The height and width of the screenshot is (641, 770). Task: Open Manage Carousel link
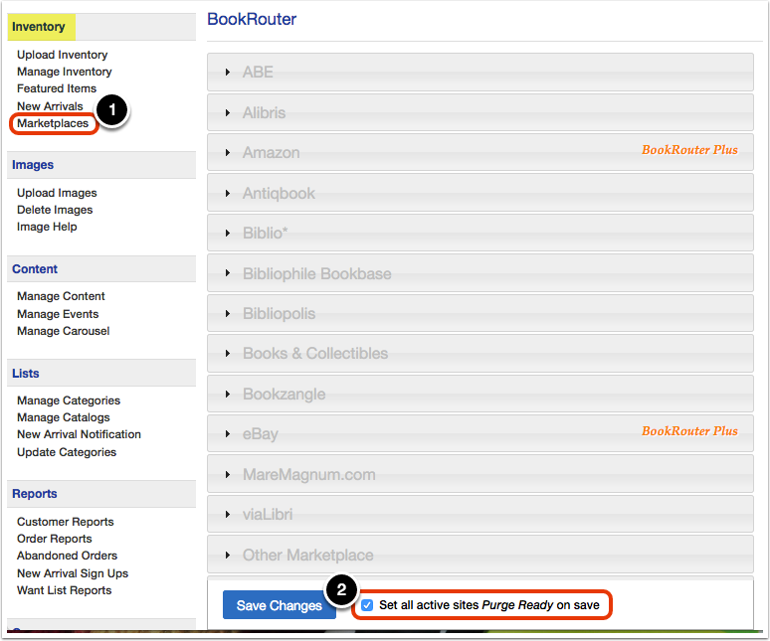(64, 331)
